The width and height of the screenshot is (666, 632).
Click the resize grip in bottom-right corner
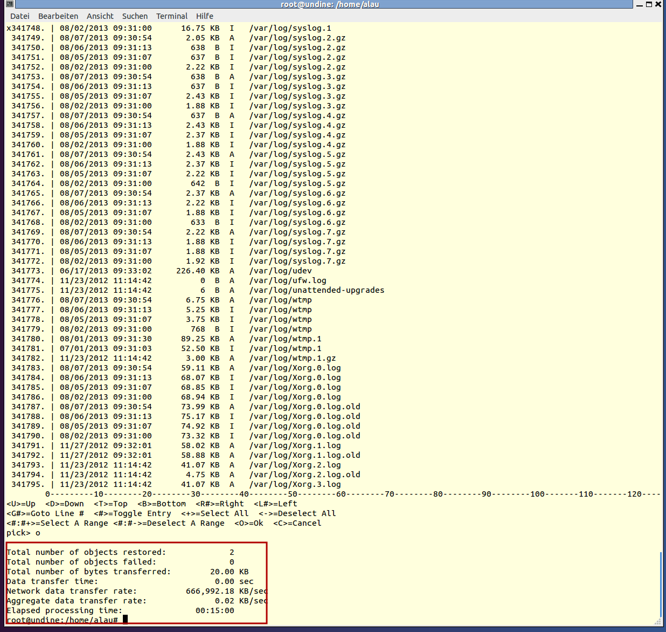658,622
